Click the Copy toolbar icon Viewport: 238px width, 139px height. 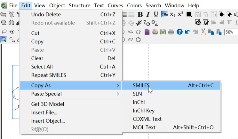(211, 32)
